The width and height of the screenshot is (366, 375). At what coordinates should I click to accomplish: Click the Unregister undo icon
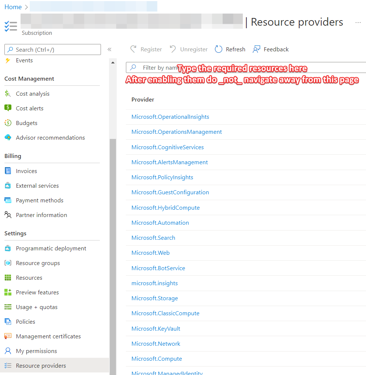(173, 49)
